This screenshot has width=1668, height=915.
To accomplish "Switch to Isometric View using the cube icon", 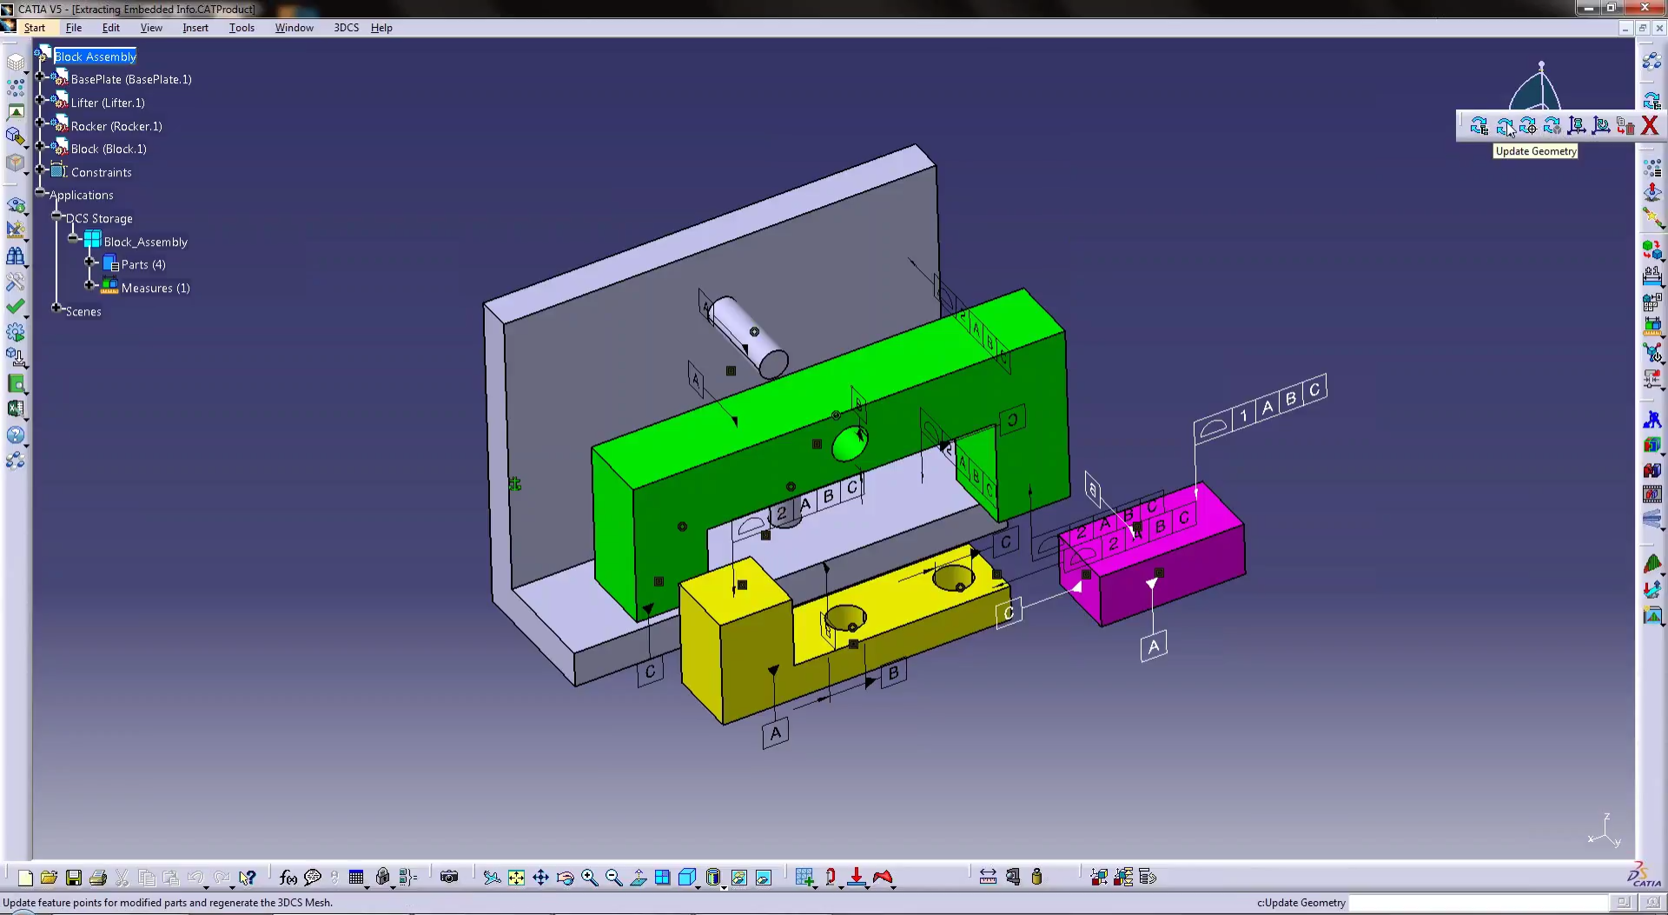I will point(686,878).
